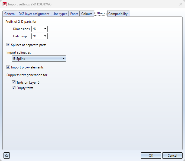Toggle Splines as separate parts checkbox
The height and width of the screenshot is (161, 185).
(8, 45)
